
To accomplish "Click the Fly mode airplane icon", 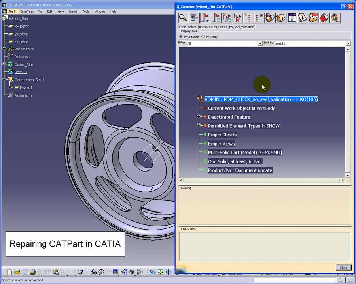I will pos(153,272).
